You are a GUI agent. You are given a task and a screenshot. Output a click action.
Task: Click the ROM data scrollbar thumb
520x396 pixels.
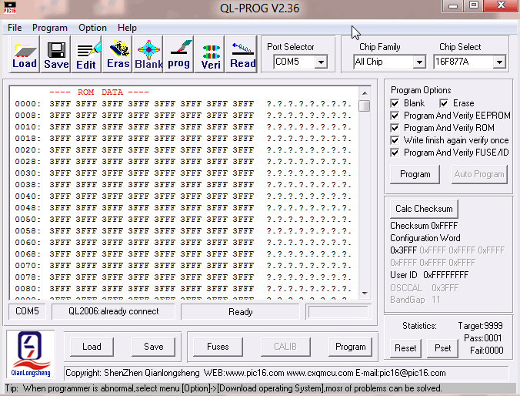[365, 106]
